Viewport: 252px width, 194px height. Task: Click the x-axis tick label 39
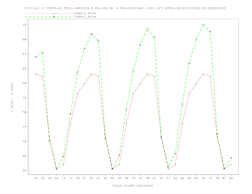(127, 178)
